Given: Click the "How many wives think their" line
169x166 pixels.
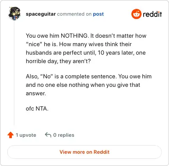Looking at the screenshot, I should coord(79,44).
